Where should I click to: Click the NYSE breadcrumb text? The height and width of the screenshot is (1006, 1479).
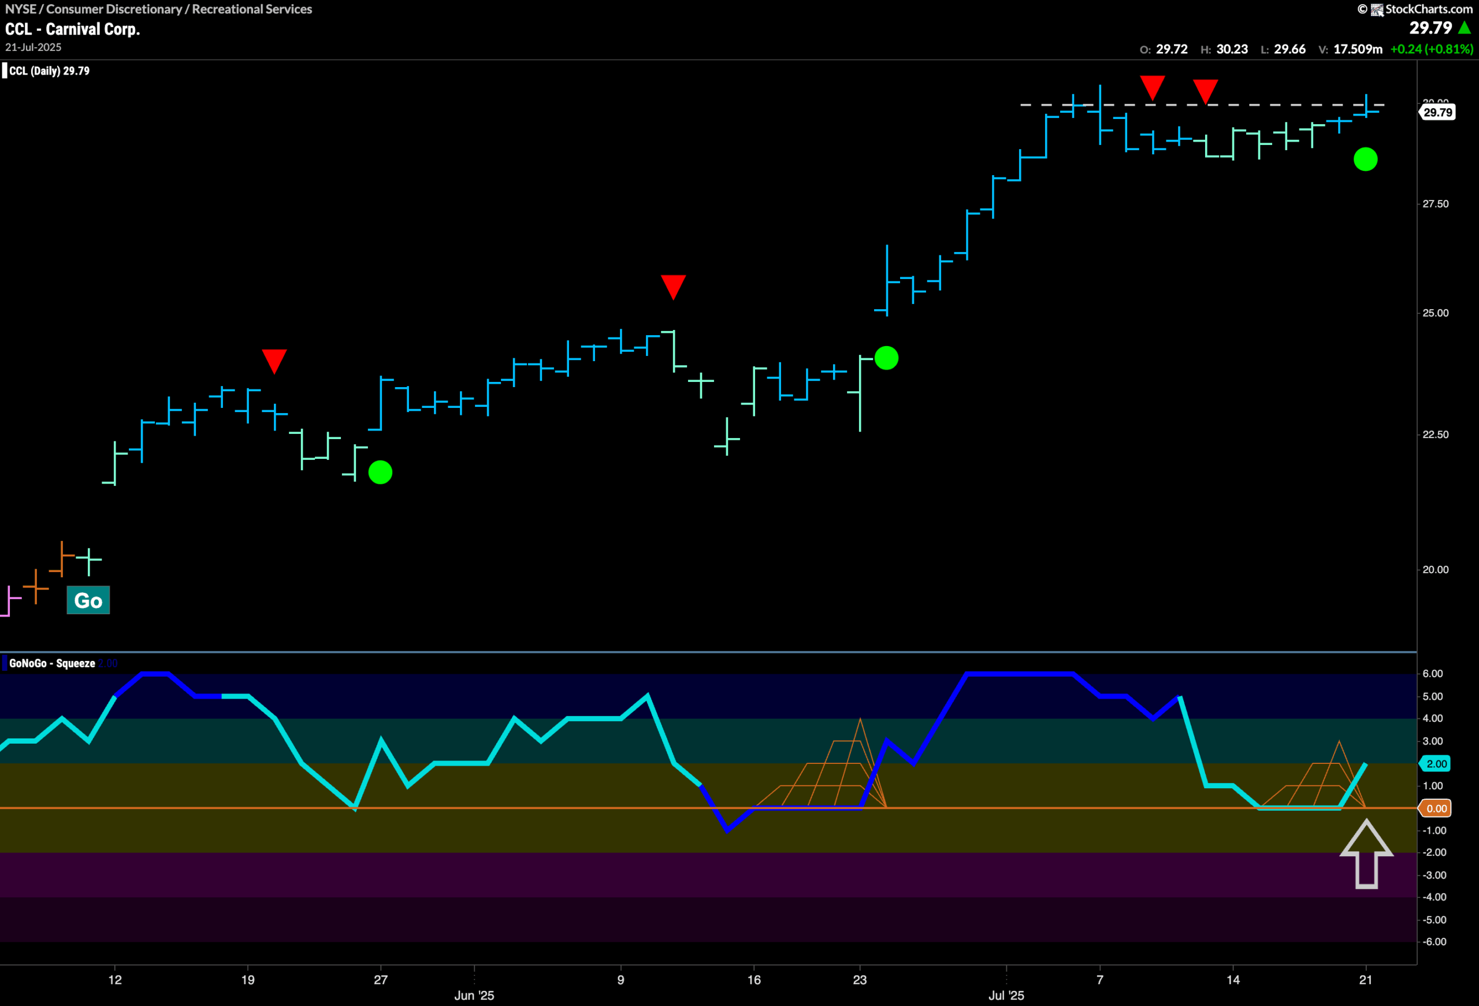20,9
